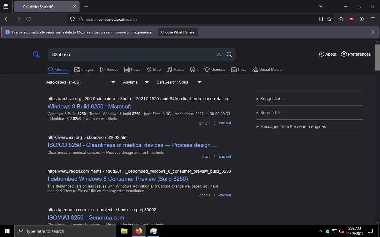
Task: Go back to previous page
Action: click(7, 19)
